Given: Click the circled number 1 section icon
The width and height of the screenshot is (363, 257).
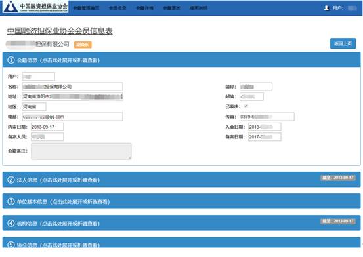Looking at the screenshot, I should (11, 60).
